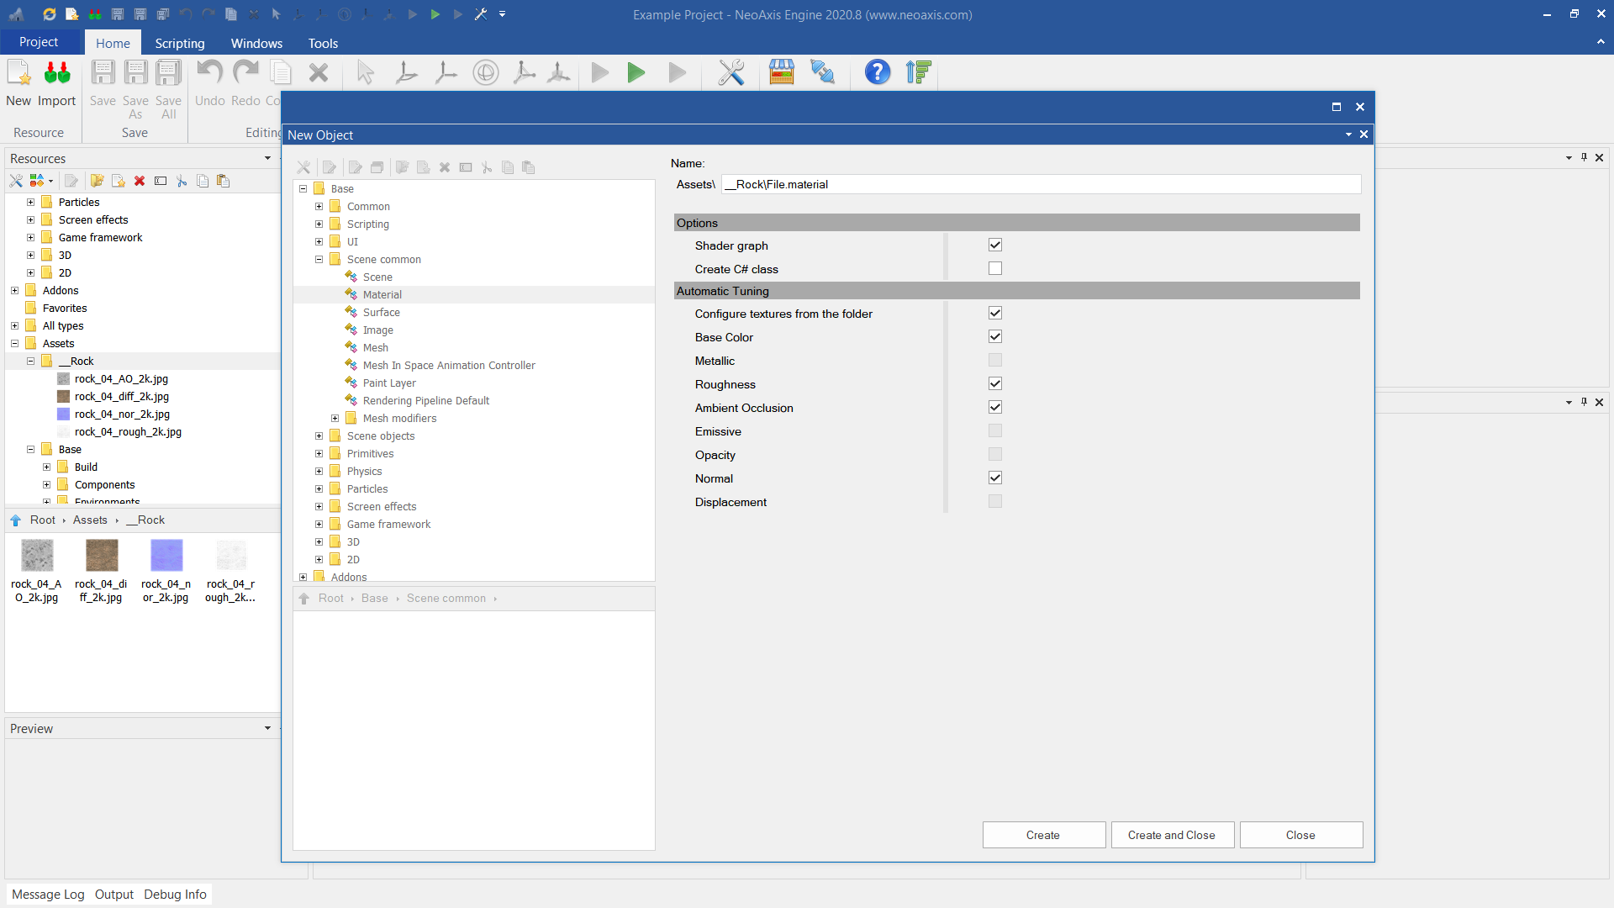Open the Help question mark icon

(x=877, y=72)
